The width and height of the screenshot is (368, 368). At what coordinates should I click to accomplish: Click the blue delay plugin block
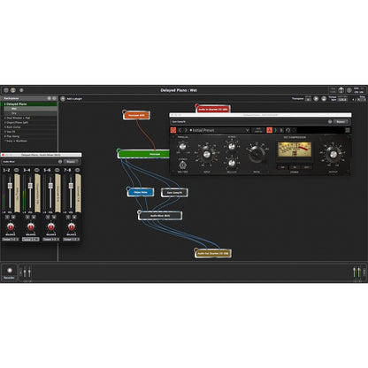141,192
